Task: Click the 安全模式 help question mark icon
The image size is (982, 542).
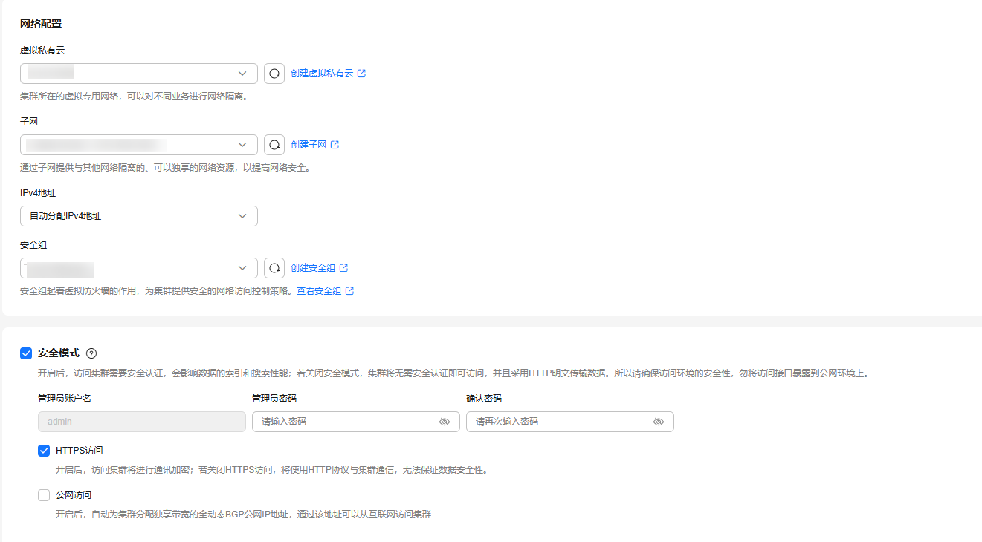Action: pos(92,353)
